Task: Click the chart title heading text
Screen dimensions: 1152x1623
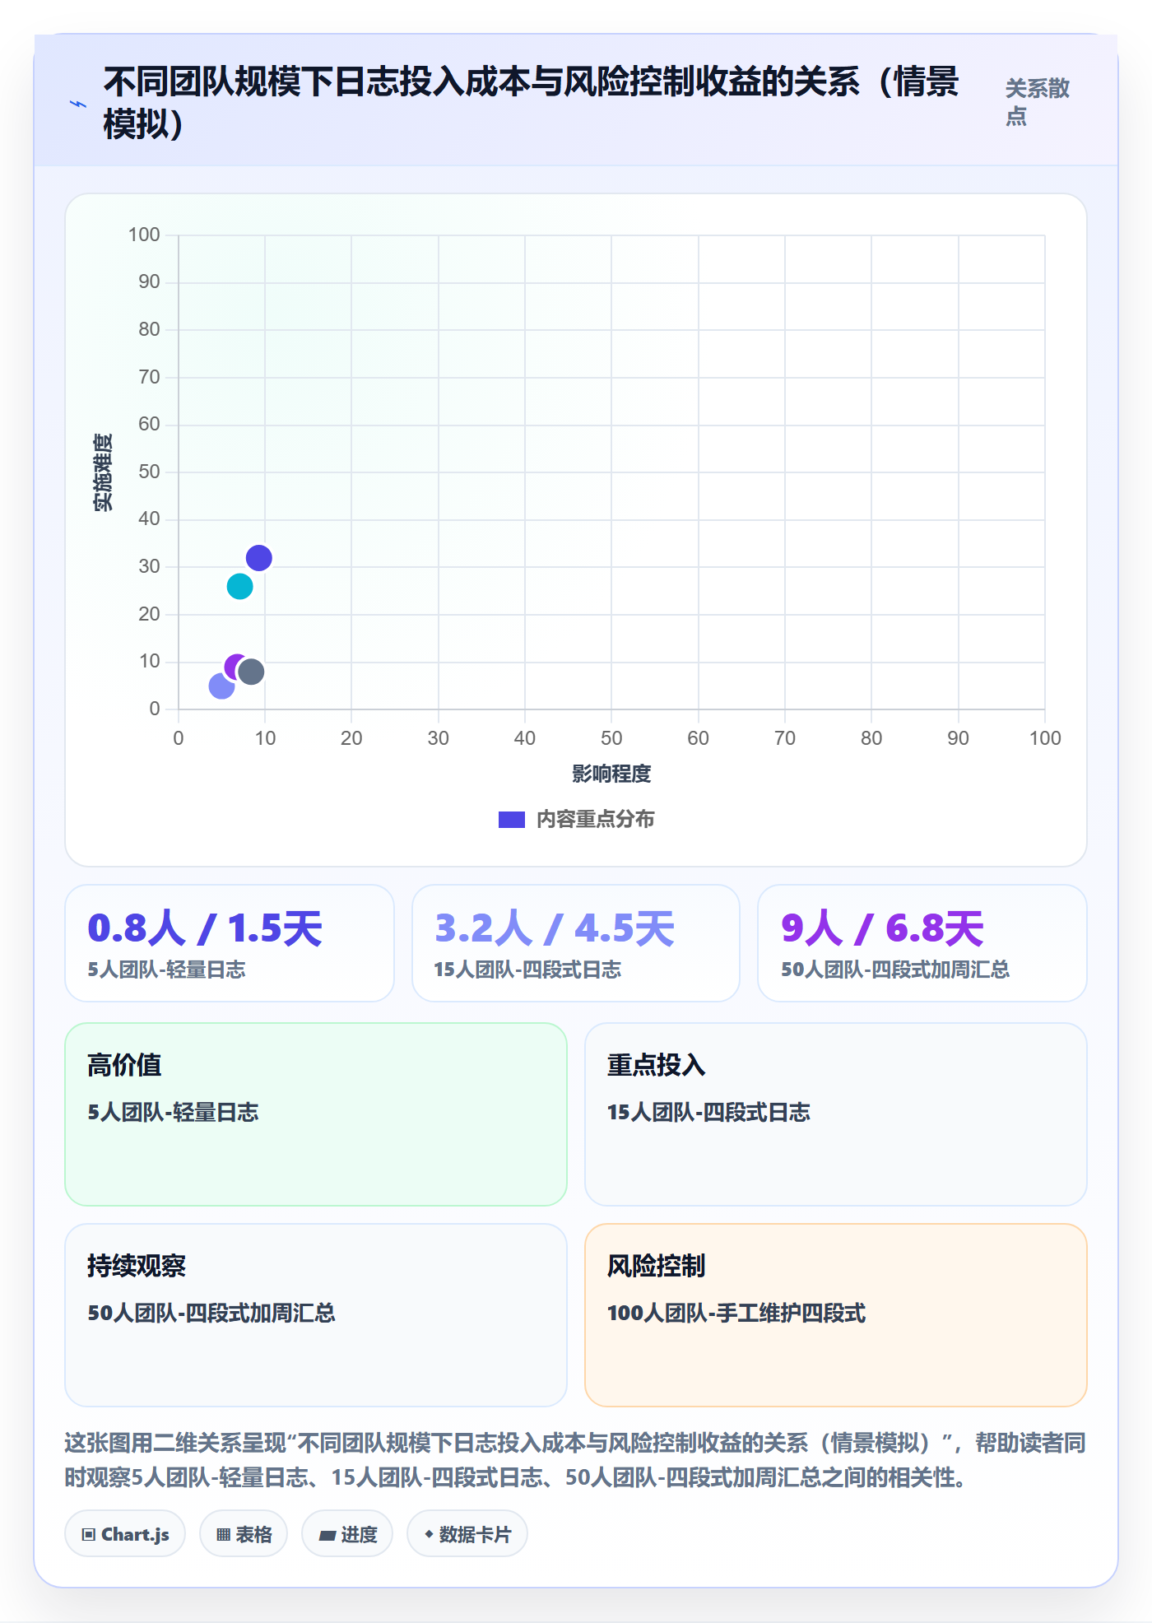Action: point(531,104)
